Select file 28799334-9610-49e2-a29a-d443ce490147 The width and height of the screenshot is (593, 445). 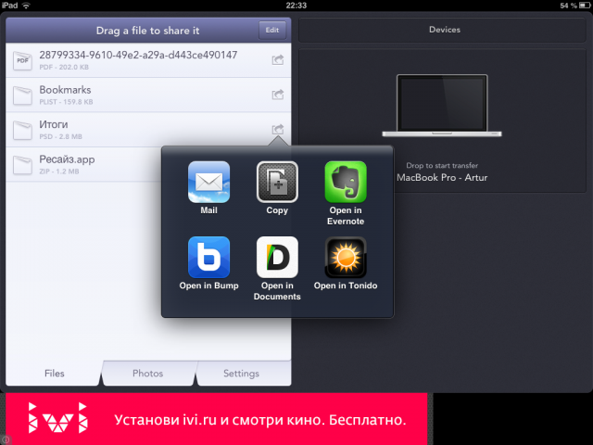click(138, 56)
